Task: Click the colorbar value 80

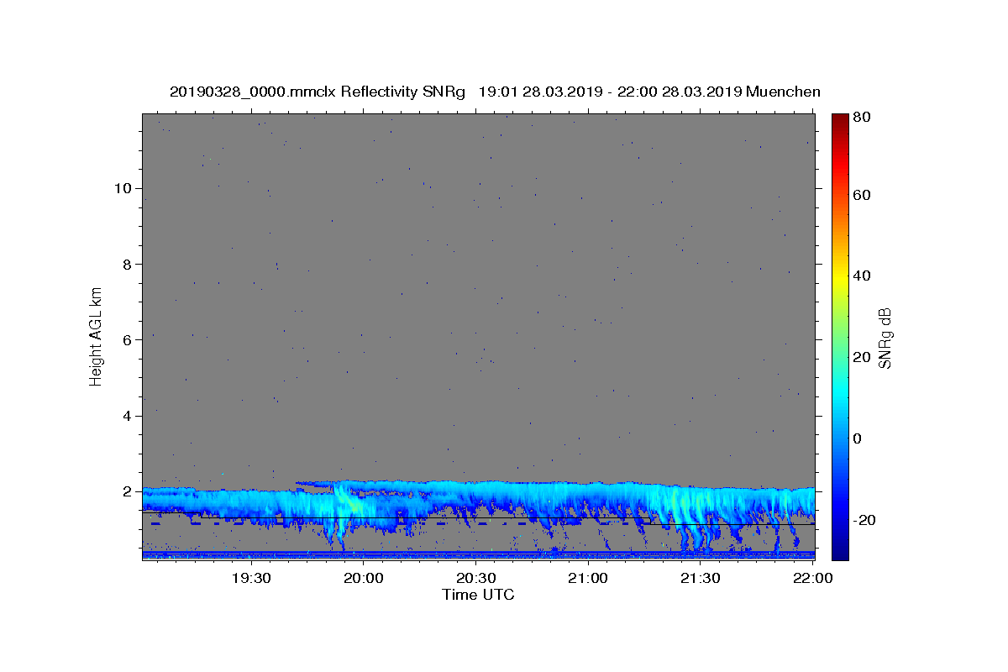Action: [x=864, y=118]
